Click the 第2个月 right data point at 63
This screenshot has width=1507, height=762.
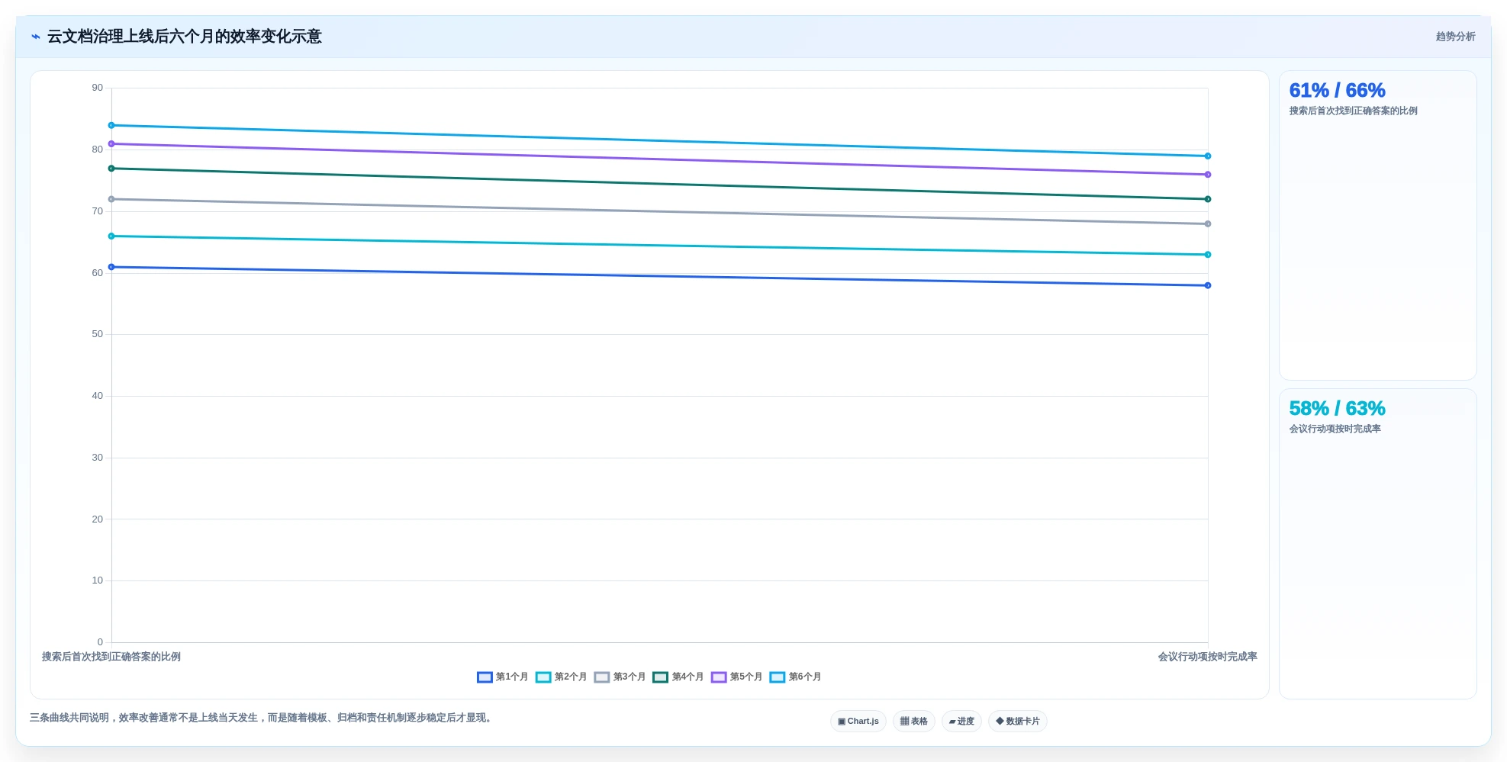click(x=1208, y=255)
